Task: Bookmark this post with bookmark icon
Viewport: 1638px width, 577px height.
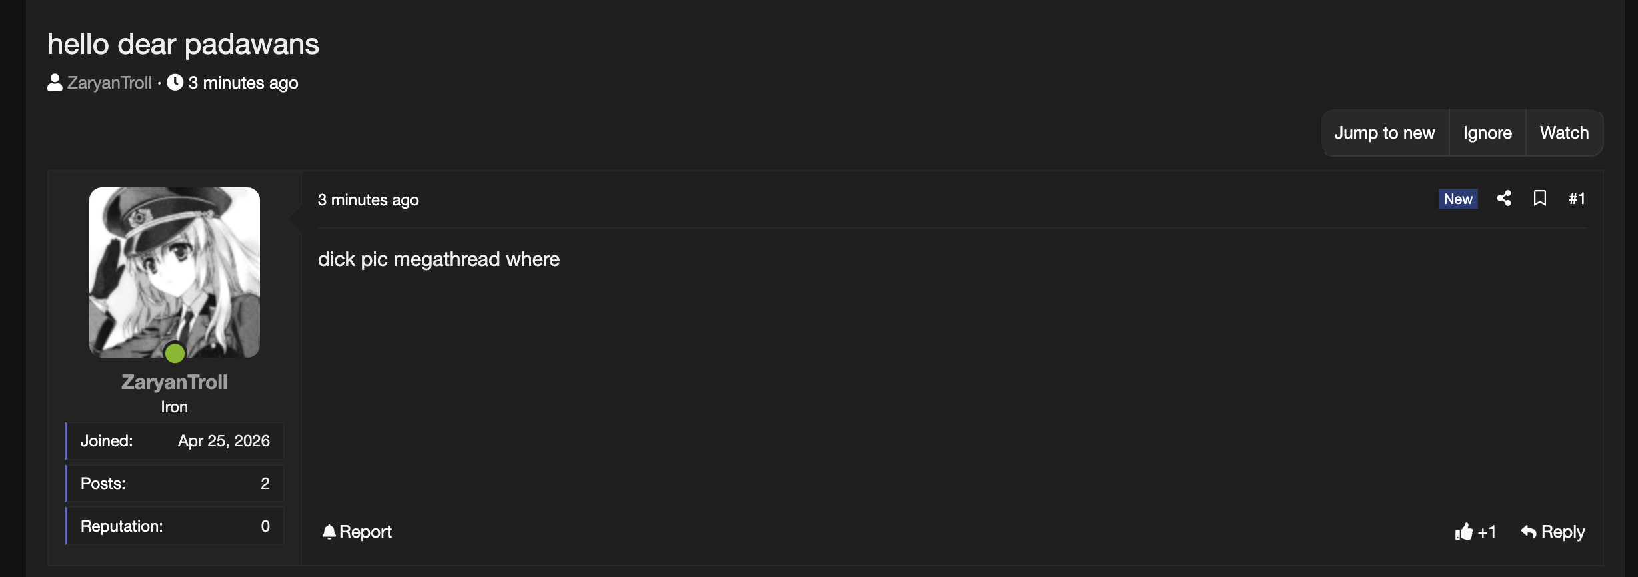Action: coord(1540,199)
